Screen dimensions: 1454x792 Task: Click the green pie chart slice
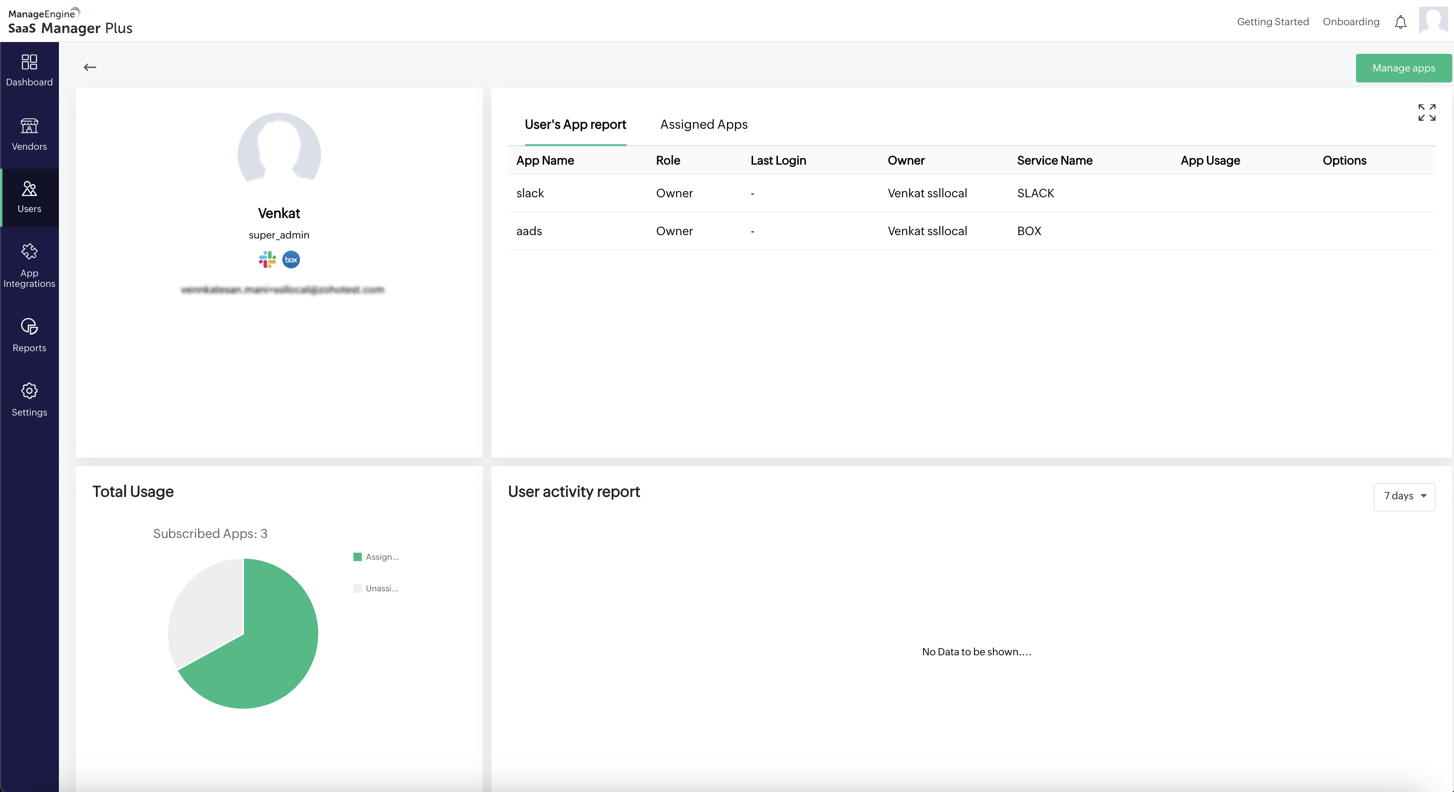276,649
